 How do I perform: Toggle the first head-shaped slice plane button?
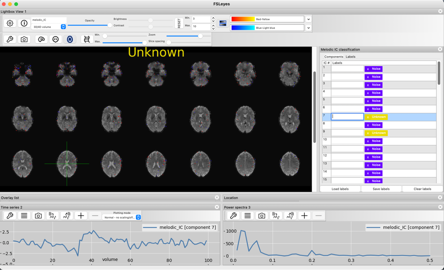pyautogui.click(x=41, y=39)
